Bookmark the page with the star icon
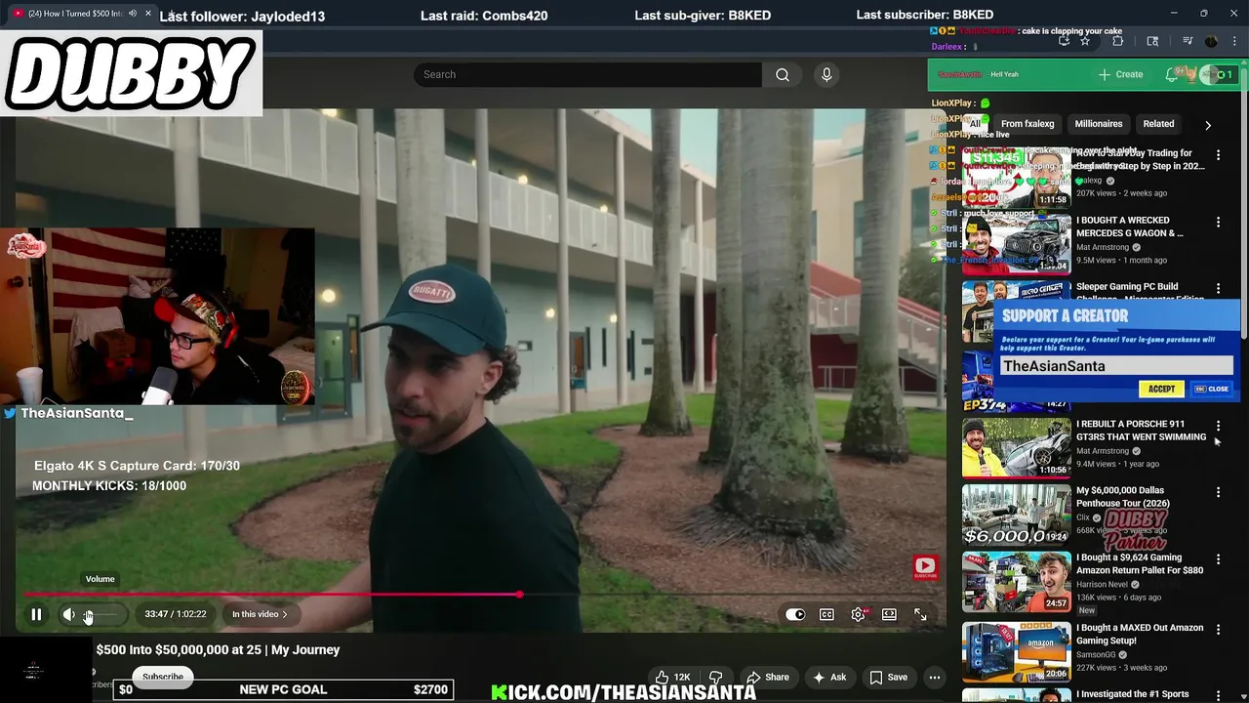Screen dimensions: 1249x703 pos(1084,41)
